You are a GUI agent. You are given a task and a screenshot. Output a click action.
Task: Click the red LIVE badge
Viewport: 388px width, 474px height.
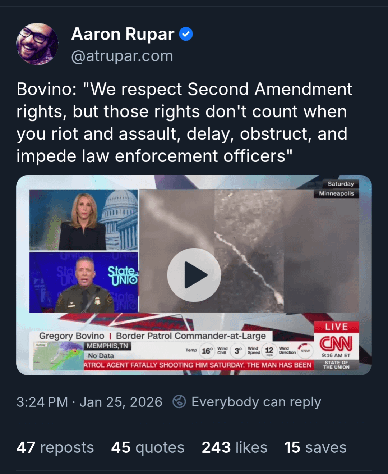click(337, 327)
